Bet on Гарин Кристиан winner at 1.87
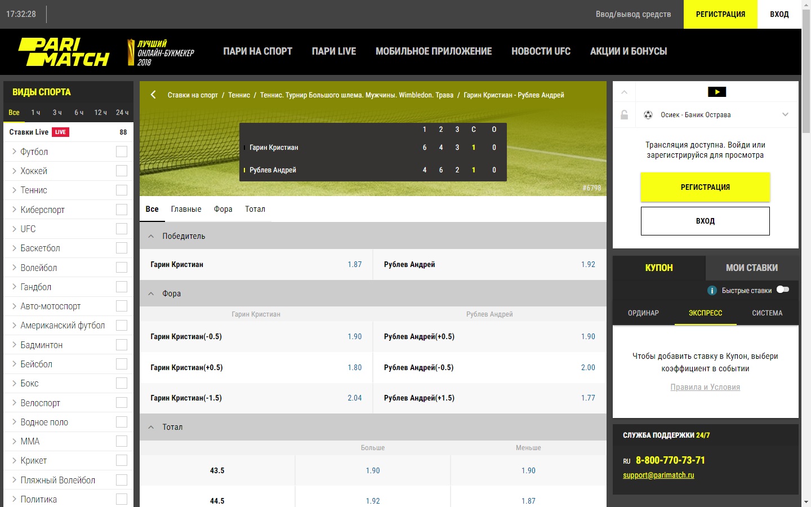 click(x=256, y=264)
